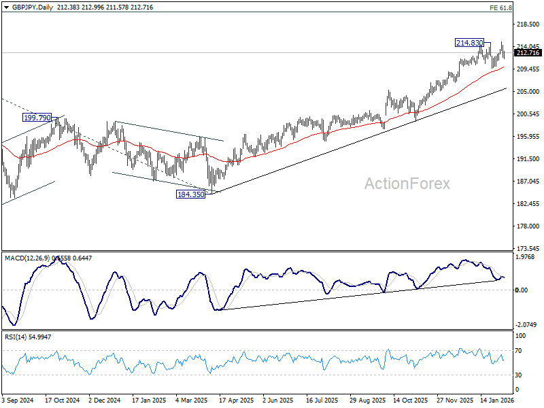
Task: Click the 16 Jul 2025 date label
Action: click(x=322, y=400)
